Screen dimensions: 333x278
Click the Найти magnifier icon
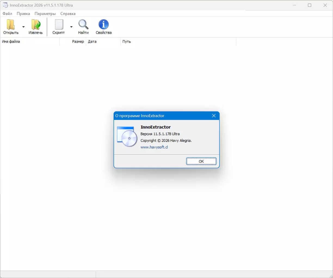coord(83,25)
